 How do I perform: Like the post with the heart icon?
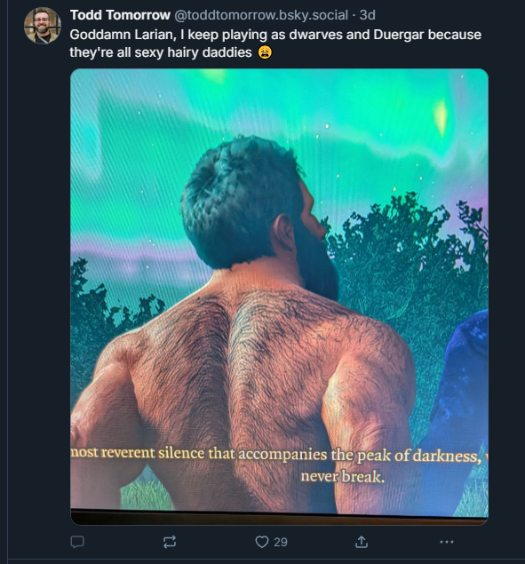pos(261,542)
